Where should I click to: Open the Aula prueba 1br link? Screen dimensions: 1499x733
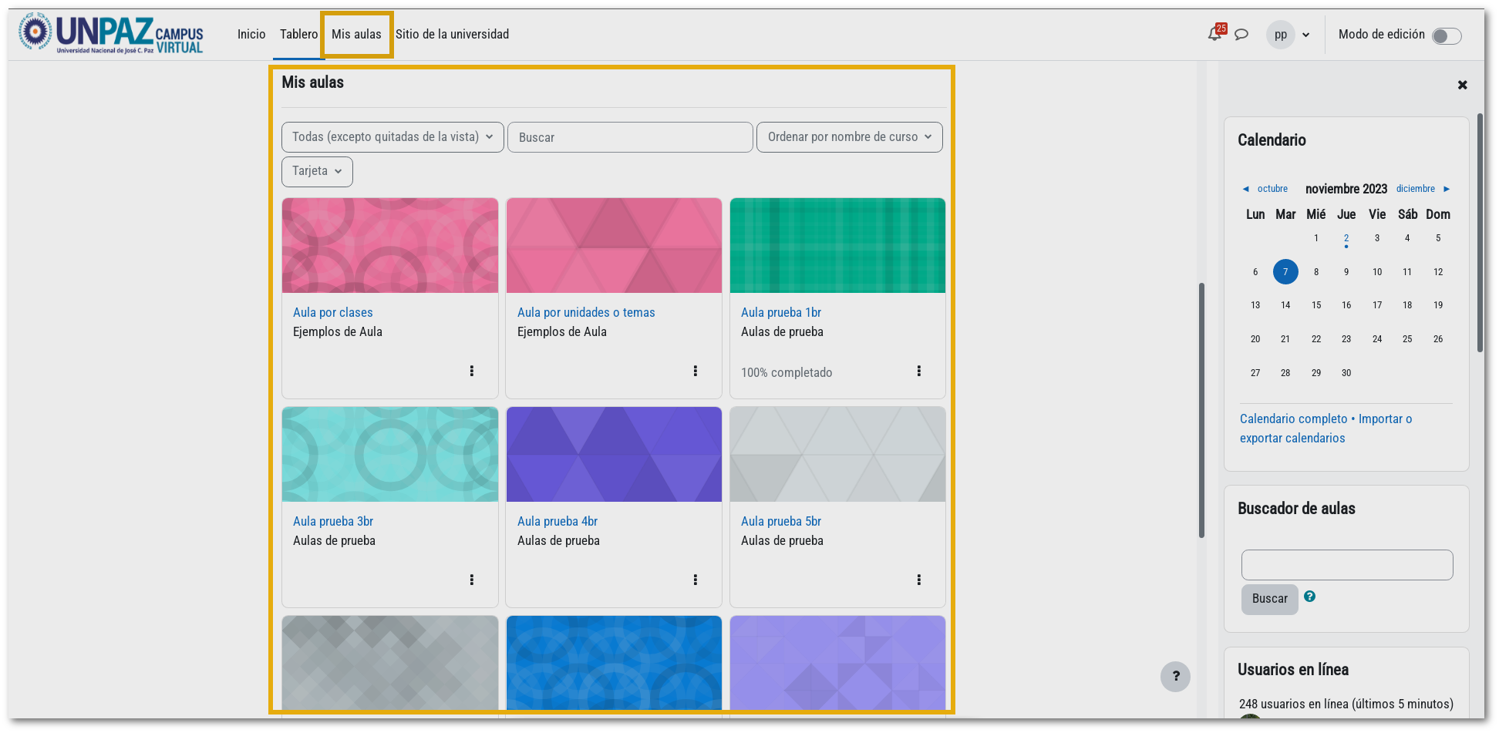[x=781, y=312]
